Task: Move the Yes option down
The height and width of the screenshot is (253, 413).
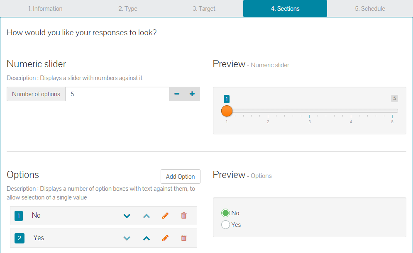Action: (x=127, y=238)
